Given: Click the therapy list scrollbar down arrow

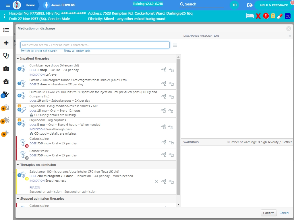Looking at the screenshot, I should pos(178,205).
